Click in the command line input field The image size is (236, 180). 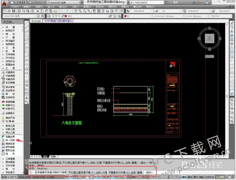[x=93, y=172]
